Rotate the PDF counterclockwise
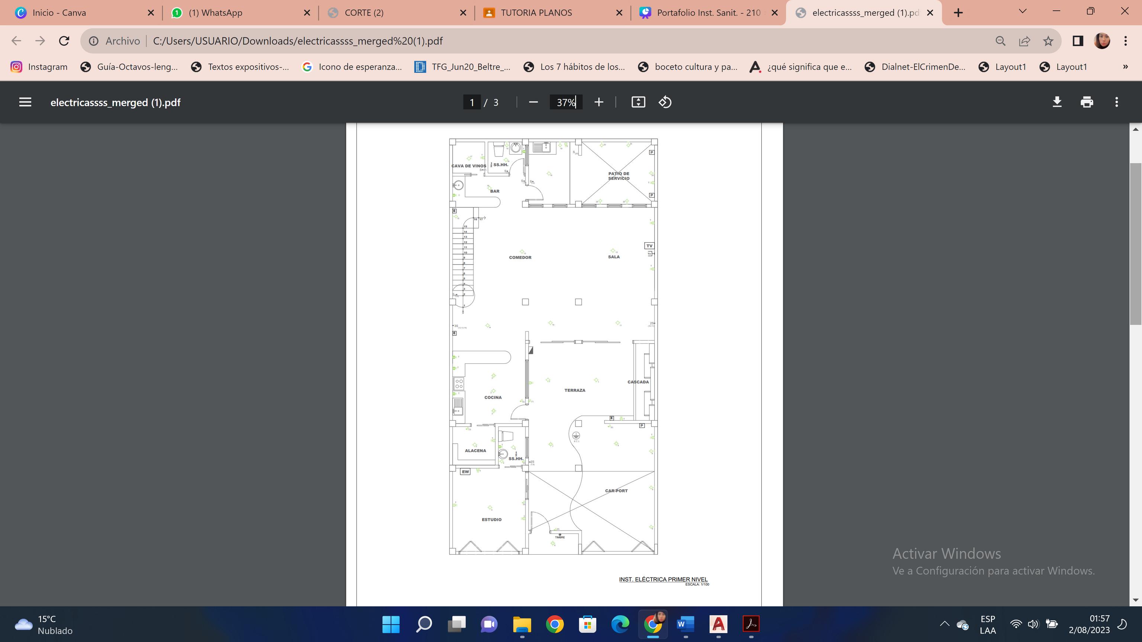The width and height of the screenshot is (1142, 642). 665,102
